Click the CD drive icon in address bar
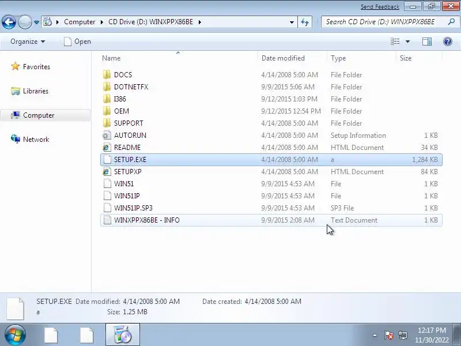Viewport: 461px width, 346px height. (47, 22)
